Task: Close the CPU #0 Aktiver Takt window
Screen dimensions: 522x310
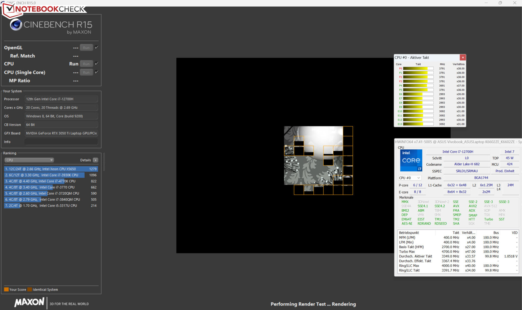Action: (463, 58)
